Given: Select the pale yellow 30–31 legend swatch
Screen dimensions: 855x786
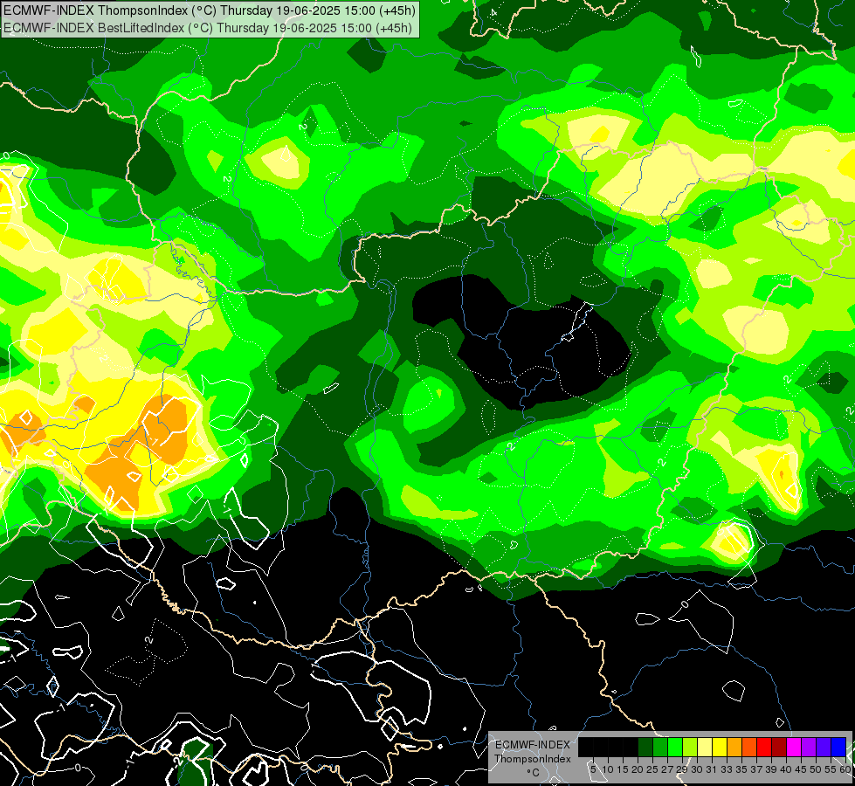Looking at the screenshot, I should pos(705,747).
